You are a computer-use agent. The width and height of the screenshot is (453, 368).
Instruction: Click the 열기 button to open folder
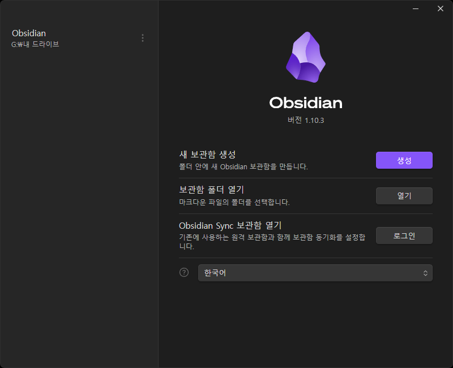point(404,196)
